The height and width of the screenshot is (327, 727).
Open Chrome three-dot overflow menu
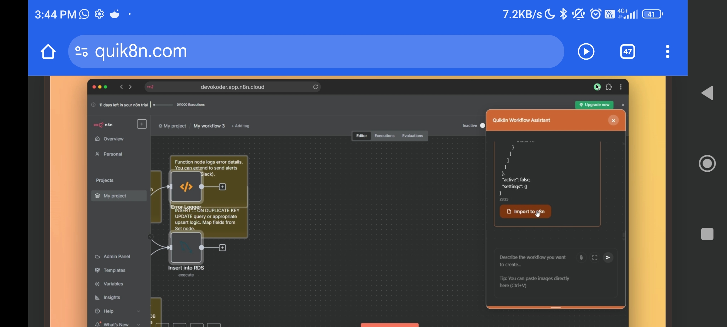(x=667, y=51)
